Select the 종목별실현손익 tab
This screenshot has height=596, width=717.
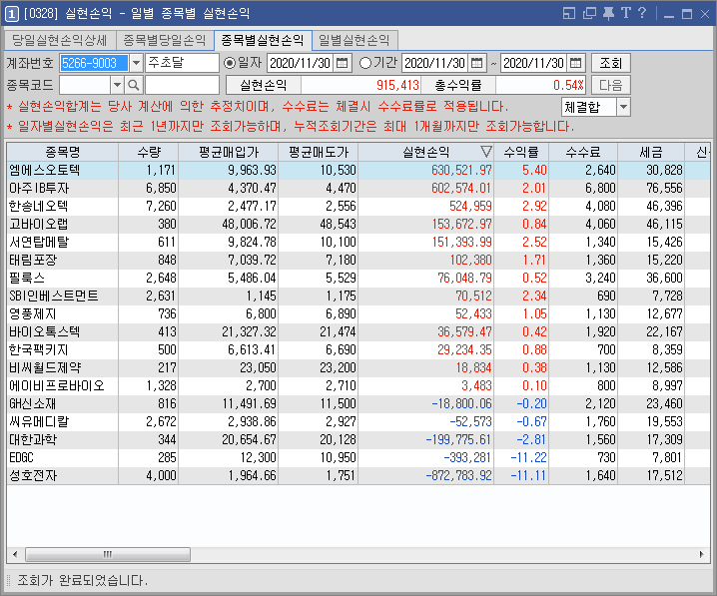[x=263, y=40]
